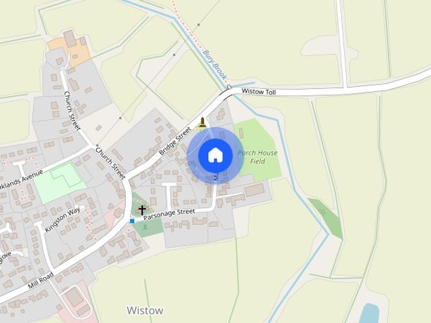The width and height of the screenshot is (431, 323).
Task: Click the green tree icon below Parsonage Street
Action: pos(145,227)
